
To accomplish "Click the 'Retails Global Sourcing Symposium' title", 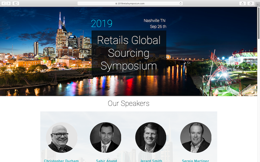I will pyautogui.click(x=129, y=53).
